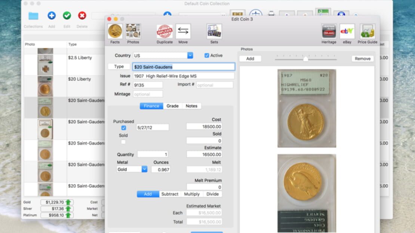
Task: Adjust the photo size slider
Action: coord(306,59)
